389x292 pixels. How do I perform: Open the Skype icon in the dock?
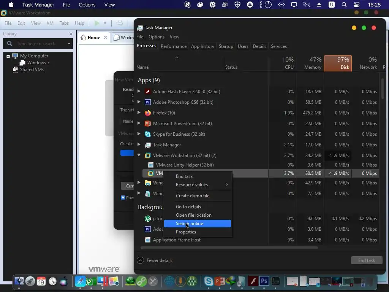click(x=209, y=281)
